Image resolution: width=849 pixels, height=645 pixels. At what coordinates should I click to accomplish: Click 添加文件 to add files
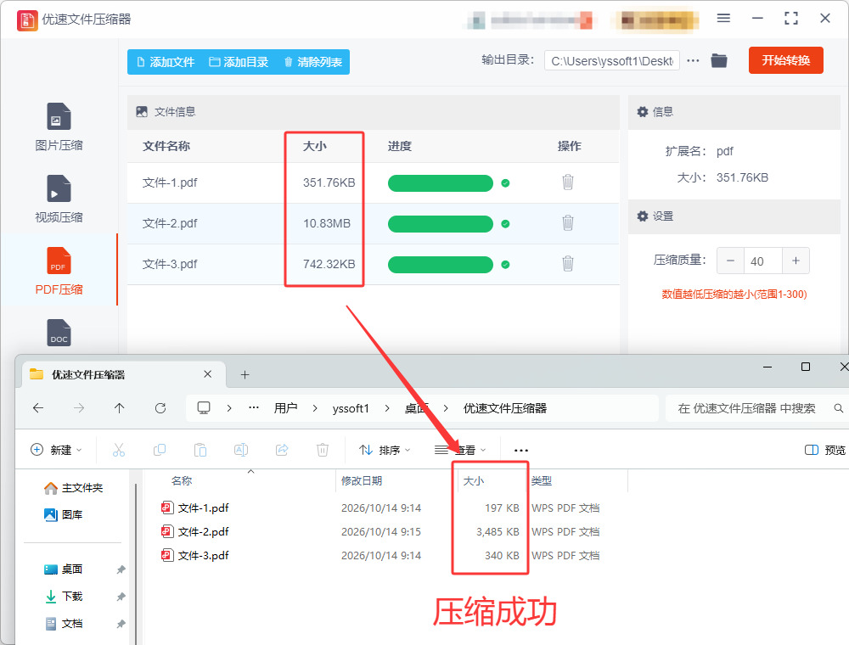pyautogui.click(x=166, y=62)
